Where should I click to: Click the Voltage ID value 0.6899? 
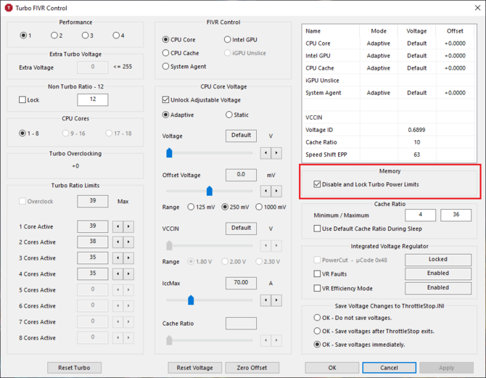416,130
